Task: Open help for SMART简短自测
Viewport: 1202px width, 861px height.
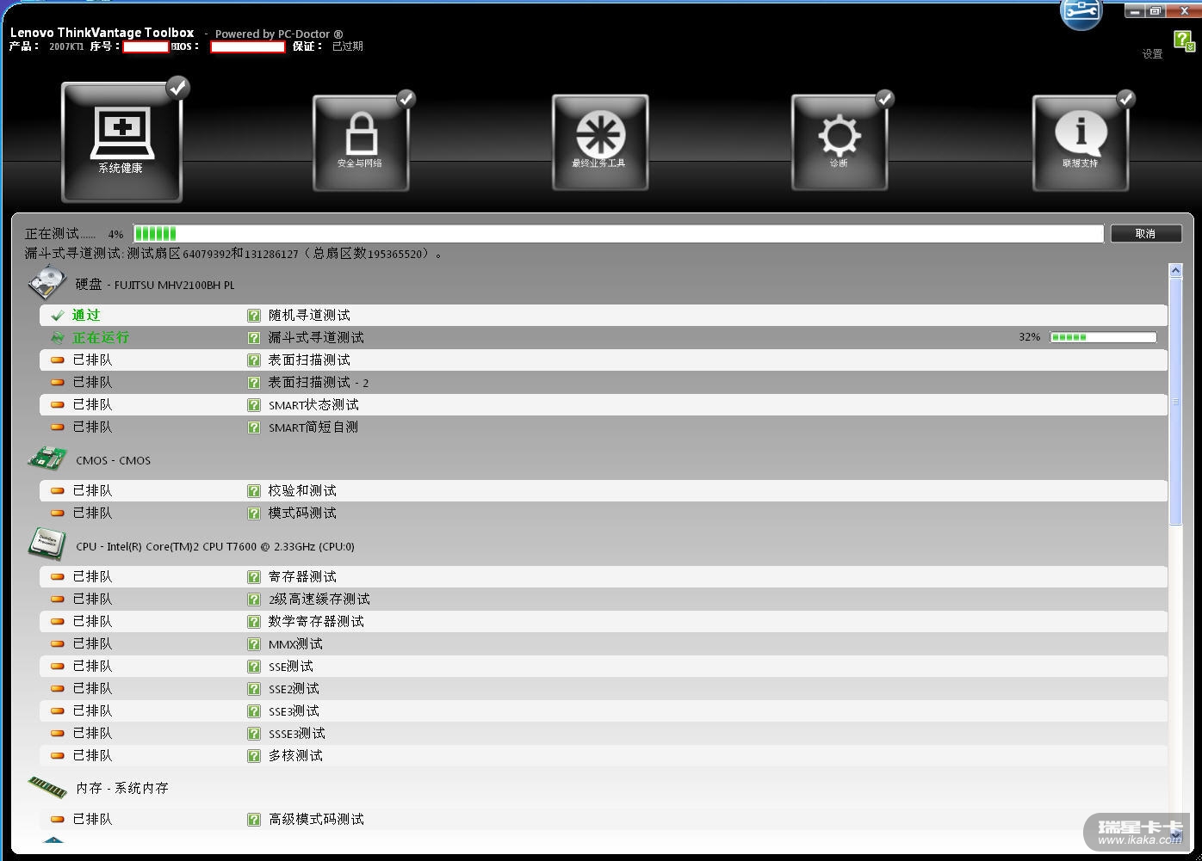Action: point(254,427)
